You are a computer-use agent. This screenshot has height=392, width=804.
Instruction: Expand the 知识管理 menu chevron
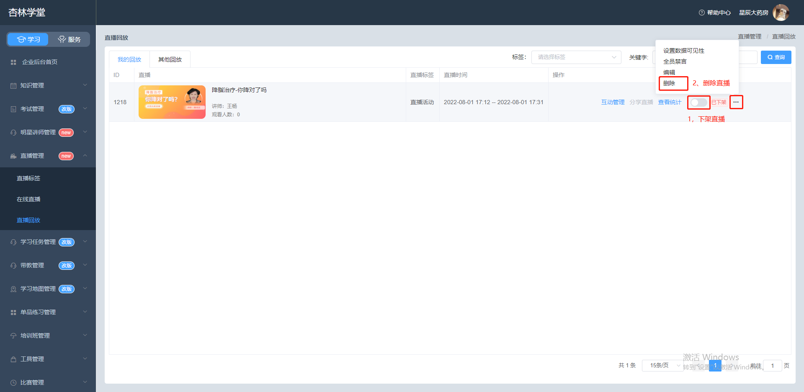[85, 85]
